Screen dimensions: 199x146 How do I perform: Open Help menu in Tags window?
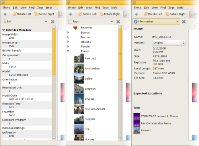click(114, 8)
